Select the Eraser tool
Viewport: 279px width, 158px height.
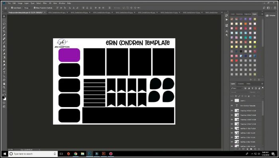pos(4,54)
